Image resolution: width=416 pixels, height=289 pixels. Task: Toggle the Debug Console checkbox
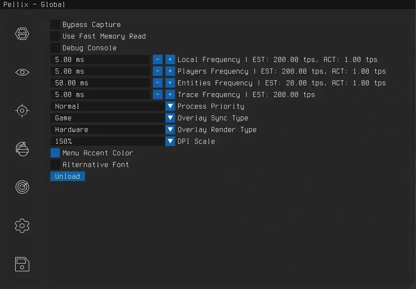pos(55,48)
